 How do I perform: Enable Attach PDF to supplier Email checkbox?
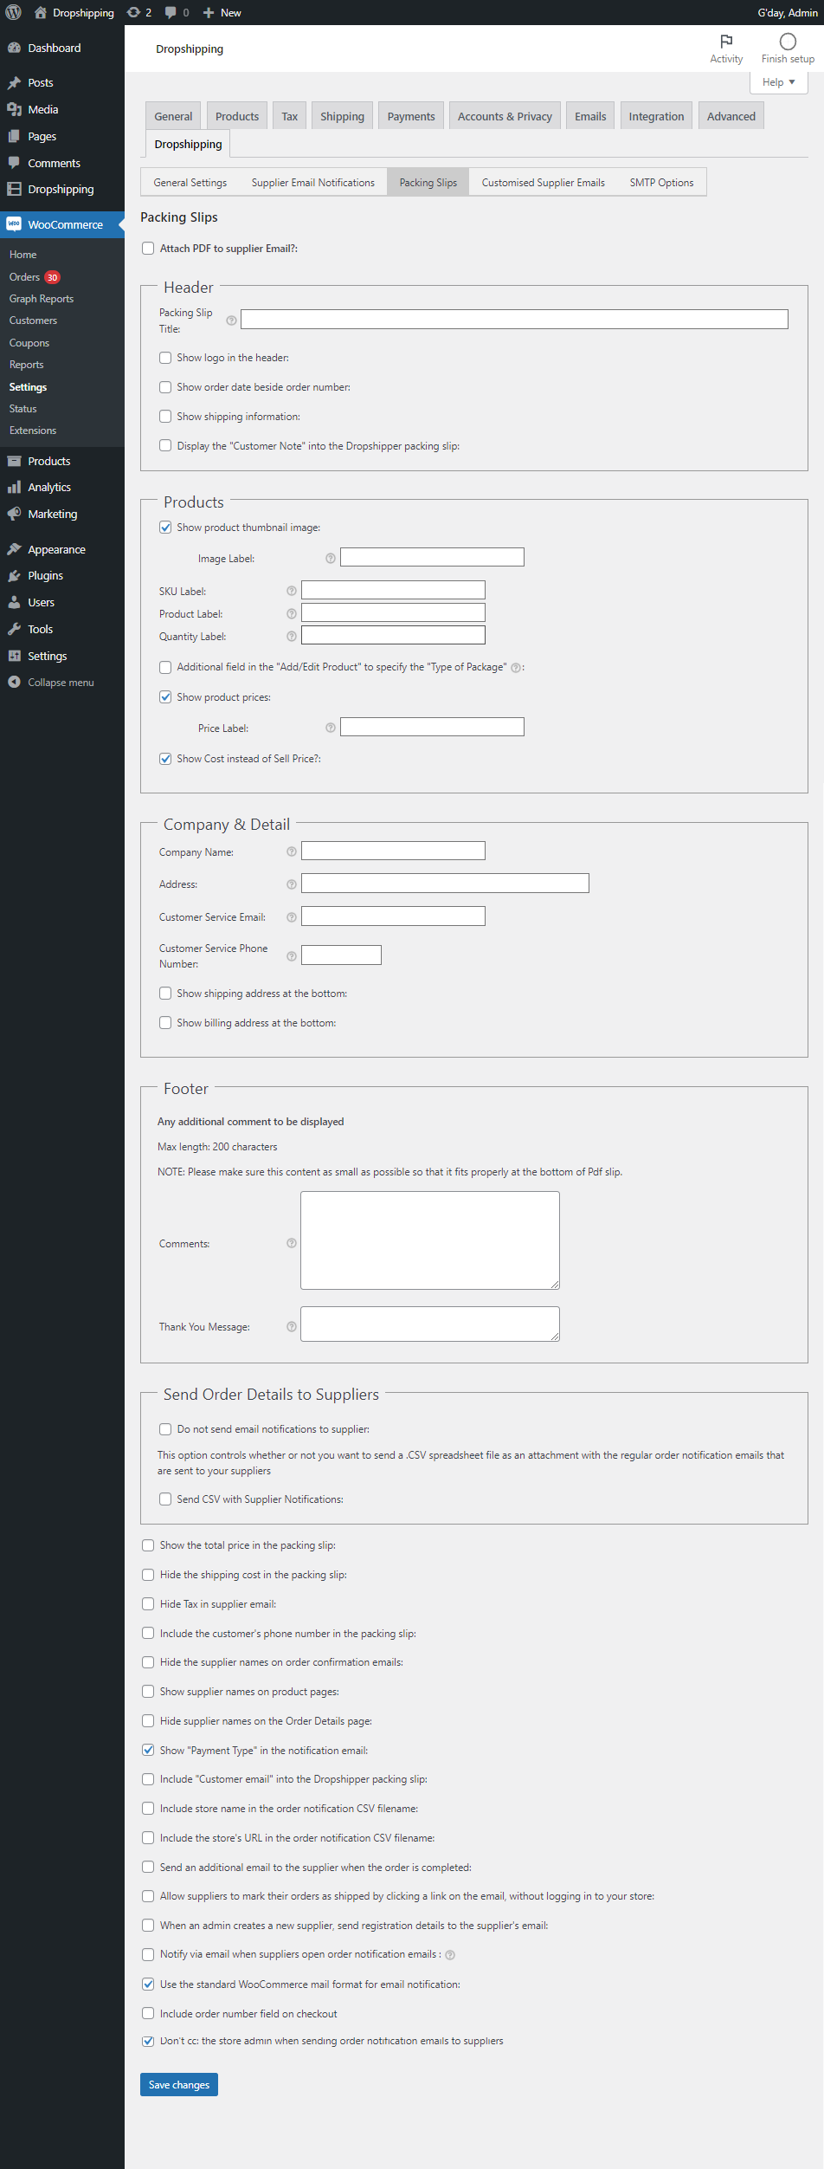click(148, 249)
